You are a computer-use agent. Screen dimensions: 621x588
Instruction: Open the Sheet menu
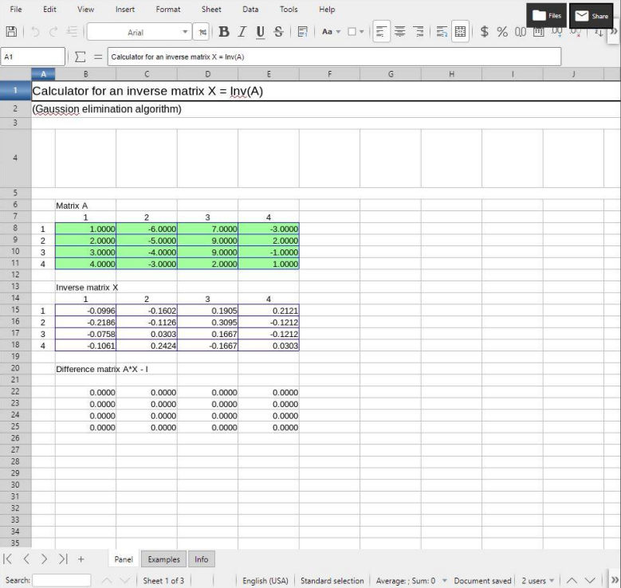211,10
